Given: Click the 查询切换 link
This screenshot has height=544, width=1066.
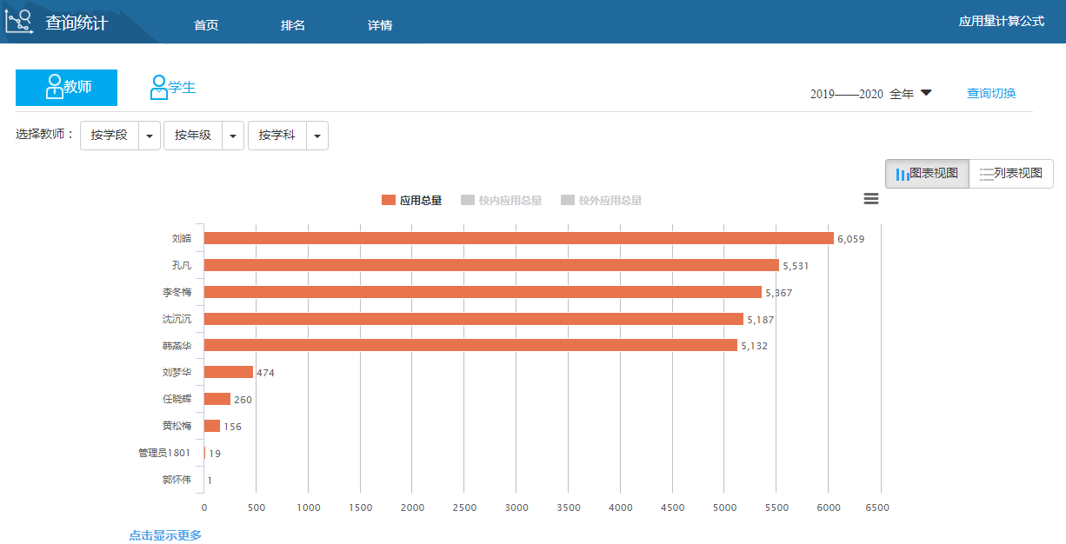Looking at the screenshot, I should point(991,93).
